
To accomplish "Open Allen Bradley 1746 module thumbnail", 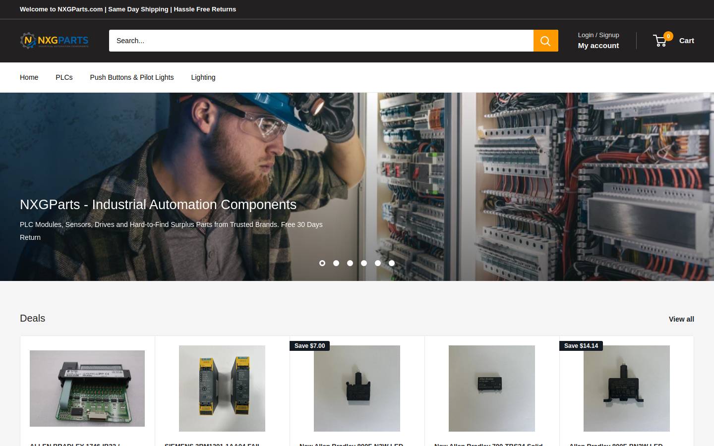I will point(87,389).
